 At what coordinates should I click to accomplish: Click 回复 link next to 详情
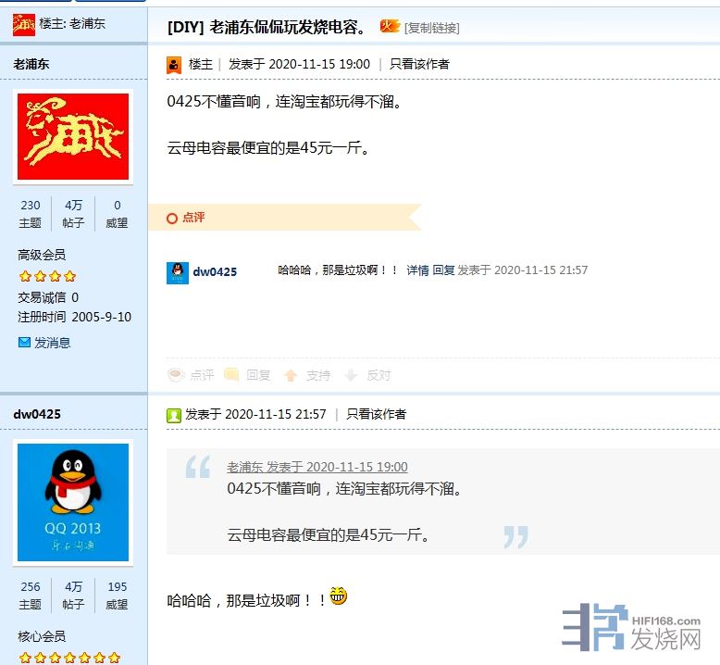(x=443, y=270)
